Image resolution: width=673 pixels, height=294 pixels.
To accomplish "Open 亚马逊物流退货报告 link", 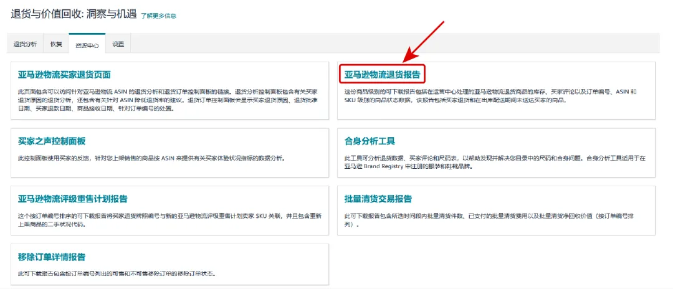I will click(382, 75).
